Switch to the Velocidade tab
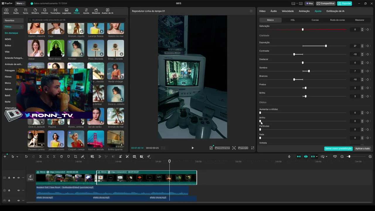This screenshot has width=375, height=211. [288, 11]
